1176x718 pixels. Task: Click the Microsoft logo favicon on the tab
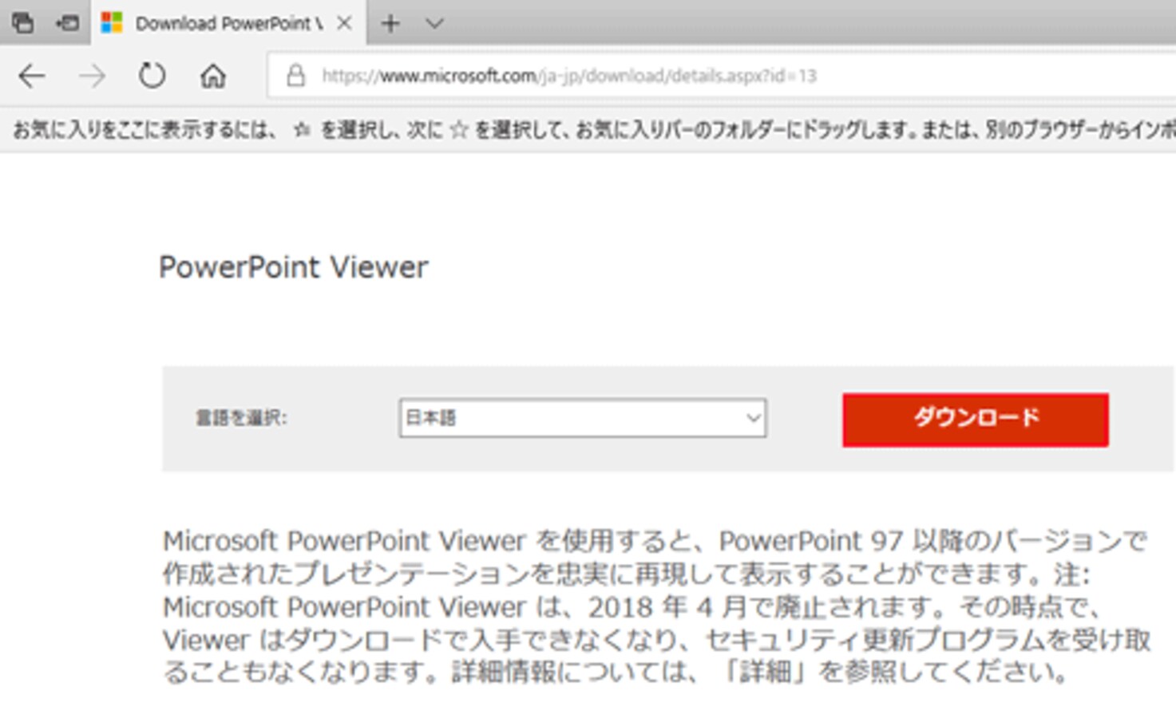coord(112,23)
